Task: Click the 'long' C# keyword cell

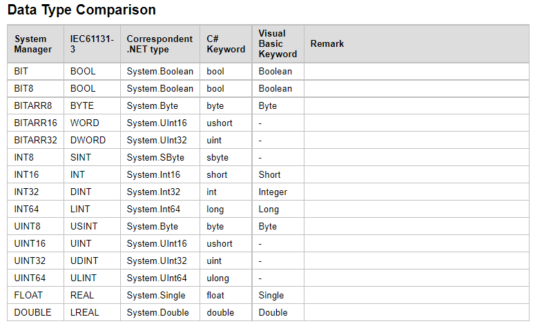Action: pos(226,209)
